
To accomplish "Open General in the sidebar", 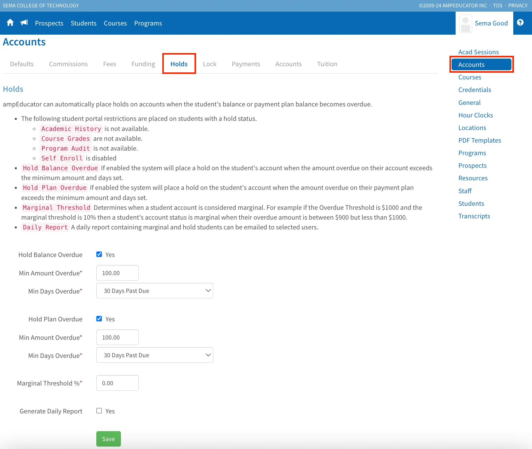I will 469,103.
